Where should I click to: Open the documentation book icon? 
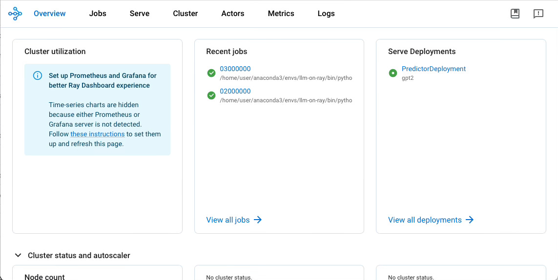(515, 14)
